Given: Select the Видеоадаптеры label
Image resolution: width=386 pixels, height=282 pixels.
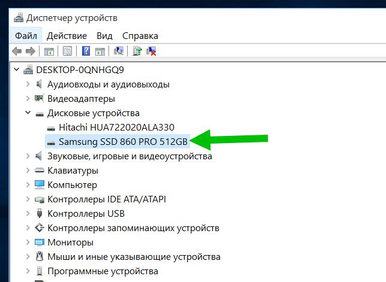Looking at the screenshot, I should [82, 99].
